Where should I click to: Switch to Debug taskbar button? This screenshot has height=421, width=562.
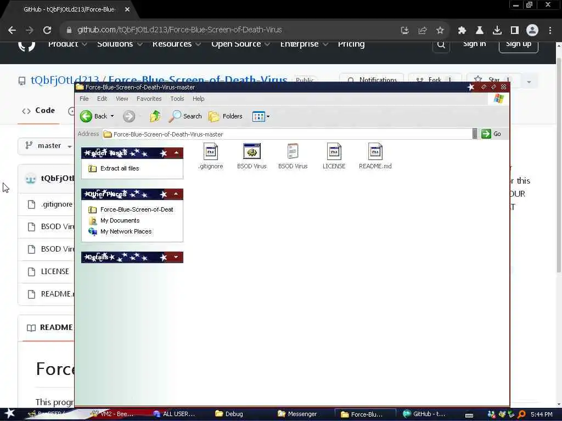click(229, 414)
